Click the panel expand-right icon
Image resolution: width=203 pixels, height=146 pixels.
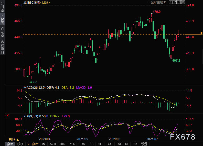[x=183, y=2]
